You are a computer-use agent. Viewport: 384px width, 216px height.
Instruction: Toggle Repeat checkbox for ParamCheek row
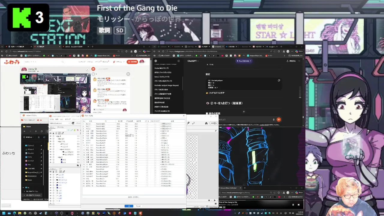147,169
